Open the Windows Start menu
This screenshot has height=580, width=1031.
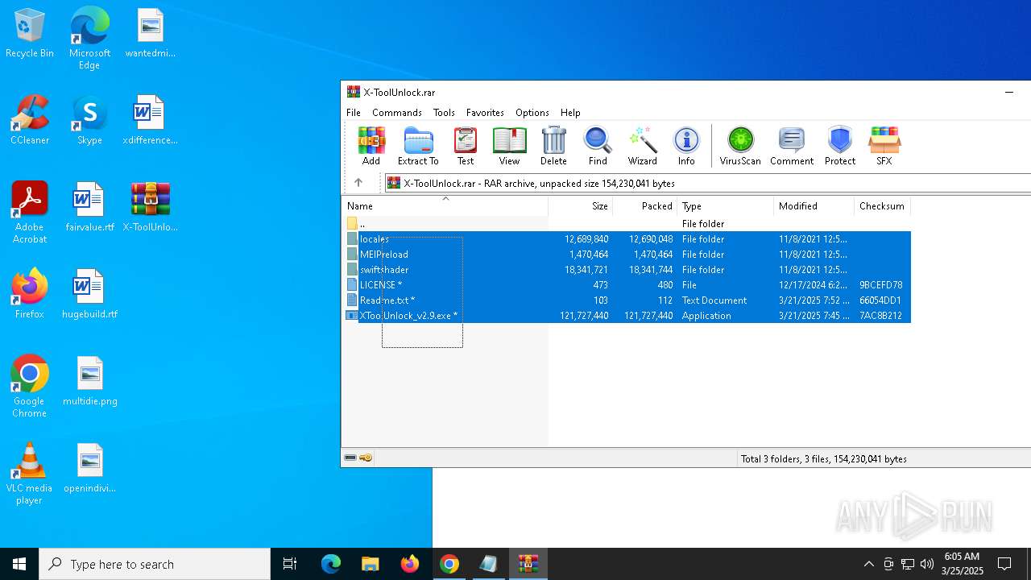pos(19,564)
